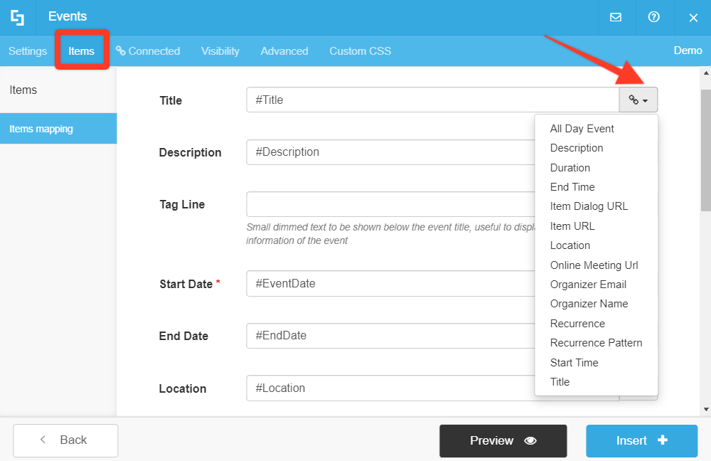Choose Description from the dropdown list
Viewport: 711px width, 461px height.
[x=577, y=148]
